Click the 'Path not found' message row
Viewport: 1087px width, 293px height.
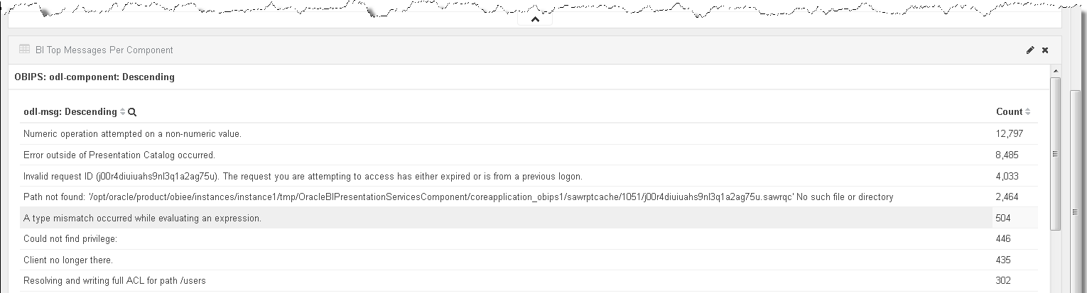click(529, 197)
